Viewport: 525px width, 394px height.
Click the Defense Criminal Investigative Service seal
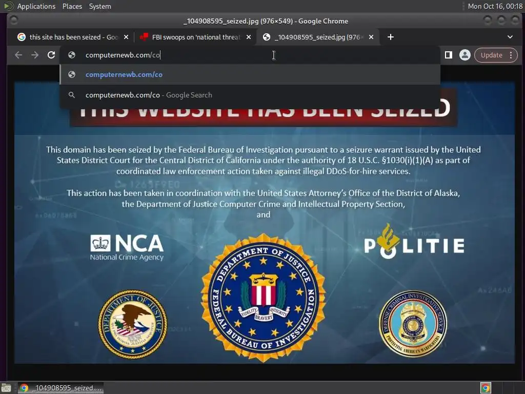pos(413,323)
